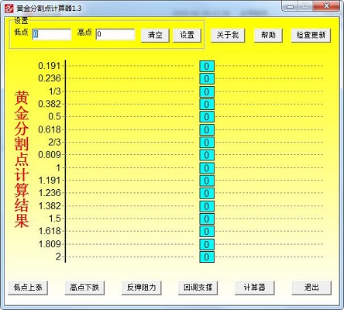Click the 0.618 ratio label
The height and width of the screenshot is (310, 344).
(50, 129)
